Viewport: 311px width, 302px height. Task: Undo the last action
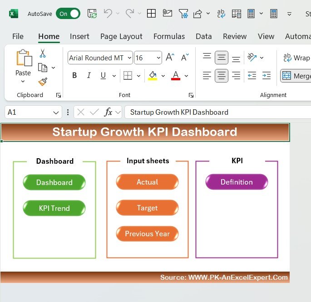pos(108,14)
